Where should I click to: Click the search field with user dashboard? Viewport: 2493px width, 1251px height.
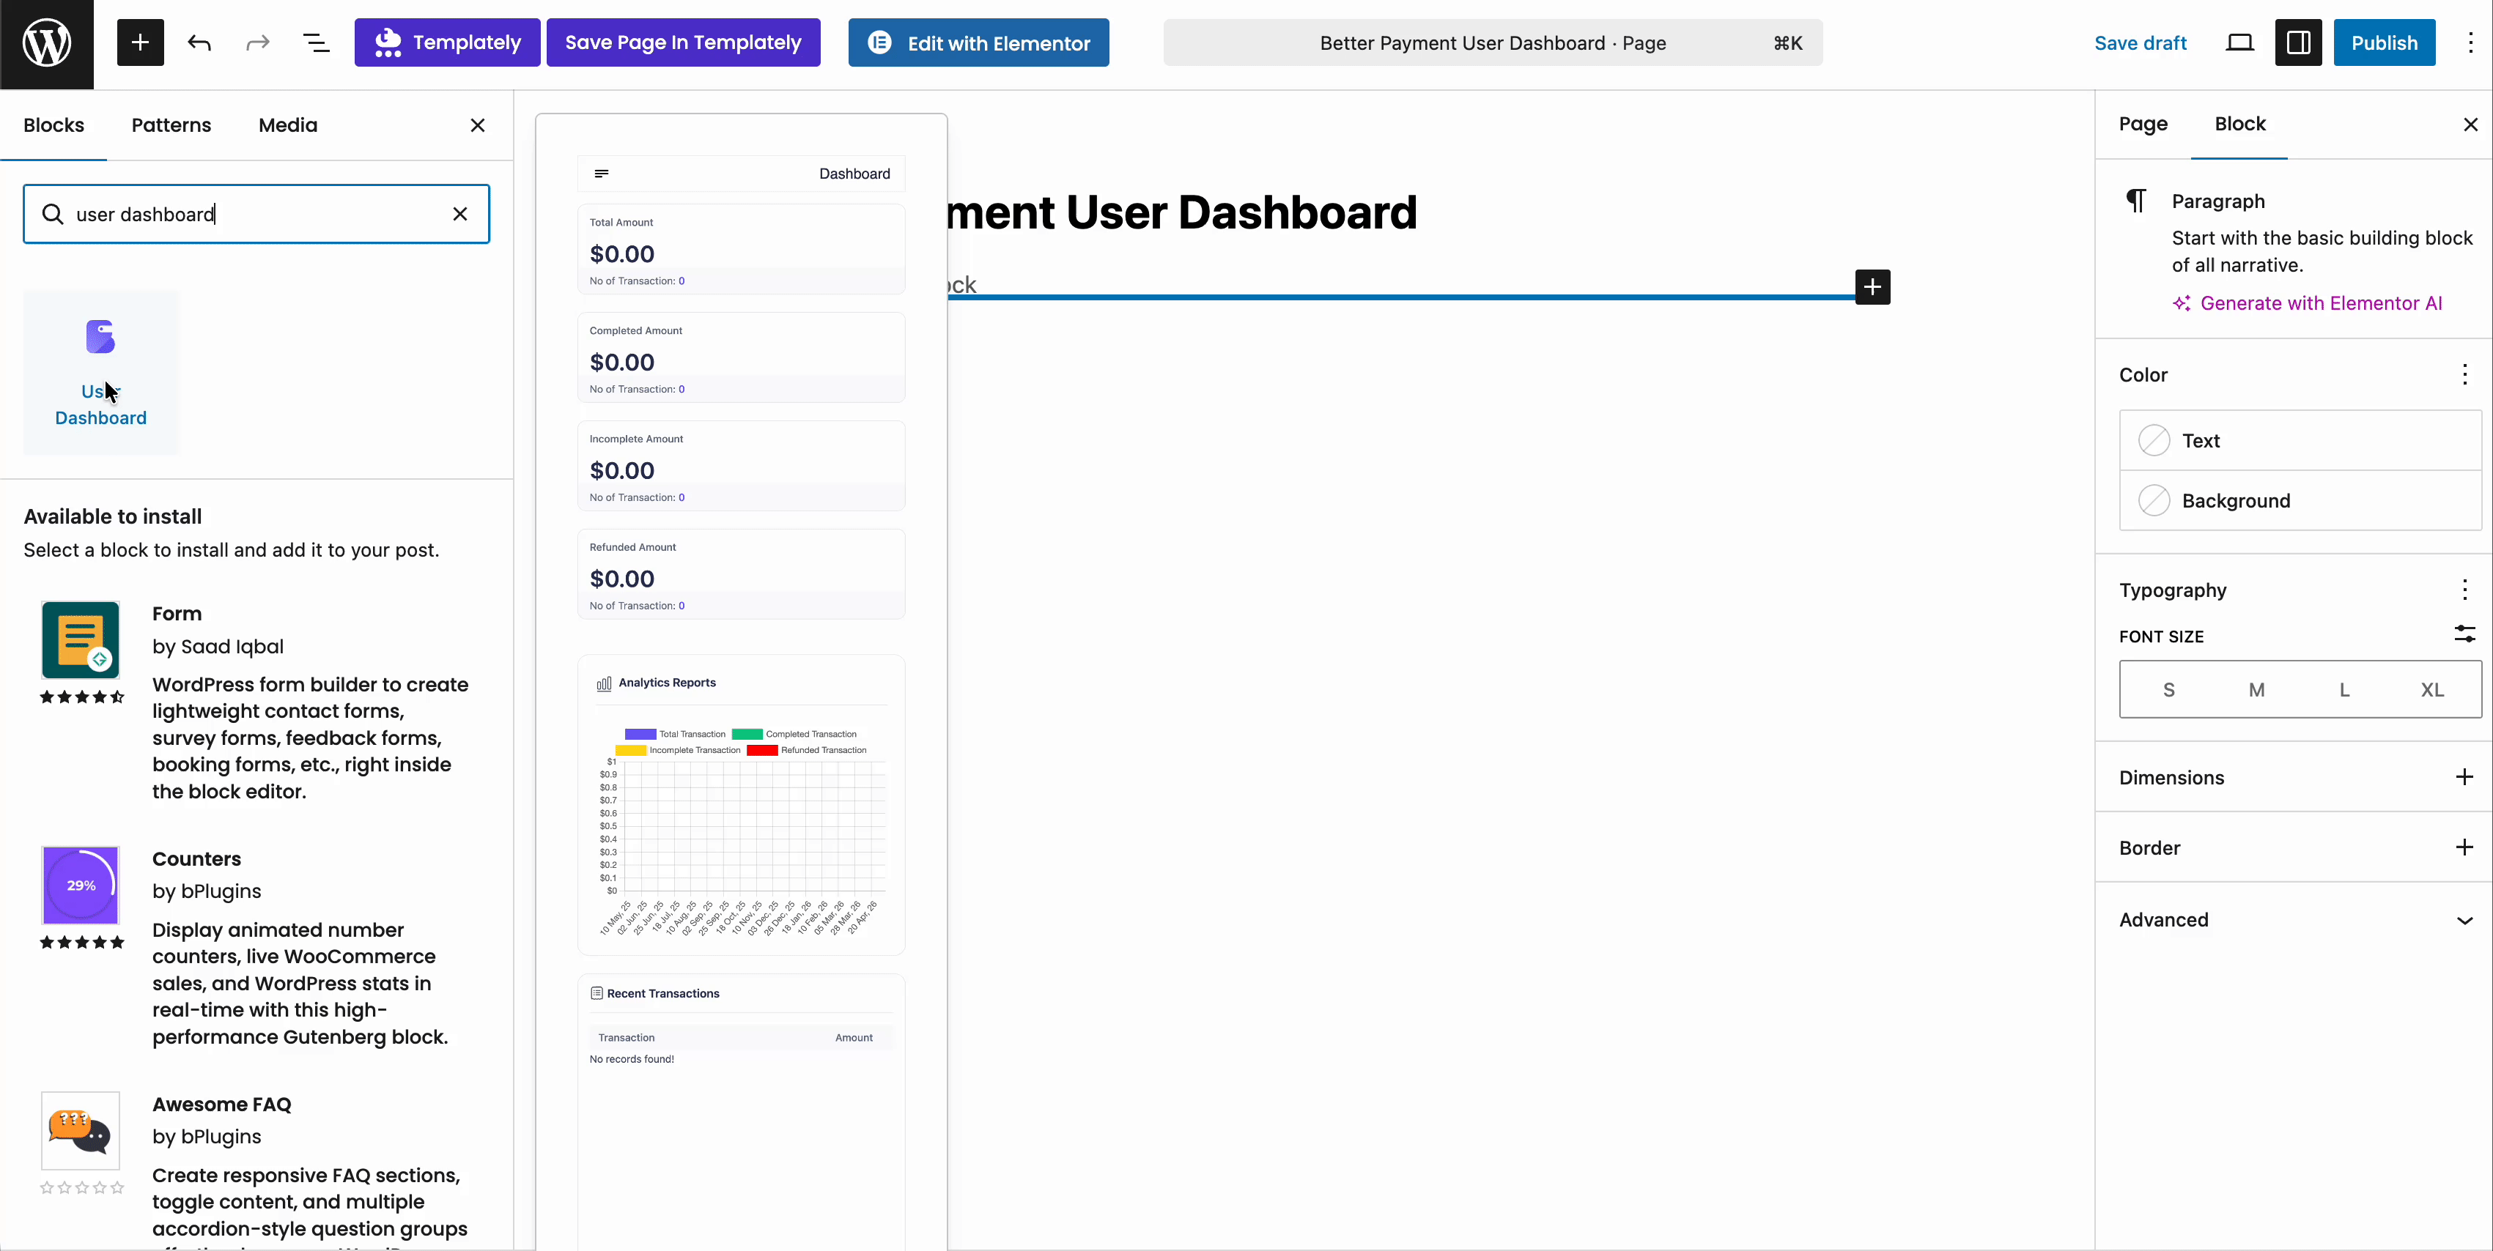pos(256,214)
